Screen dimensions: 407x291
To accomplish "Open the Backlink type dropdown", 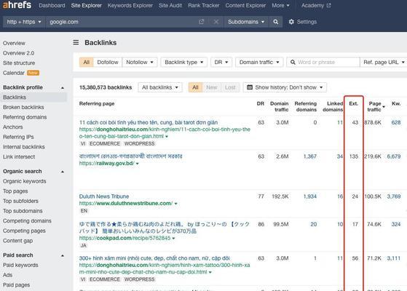I will 183,63.
